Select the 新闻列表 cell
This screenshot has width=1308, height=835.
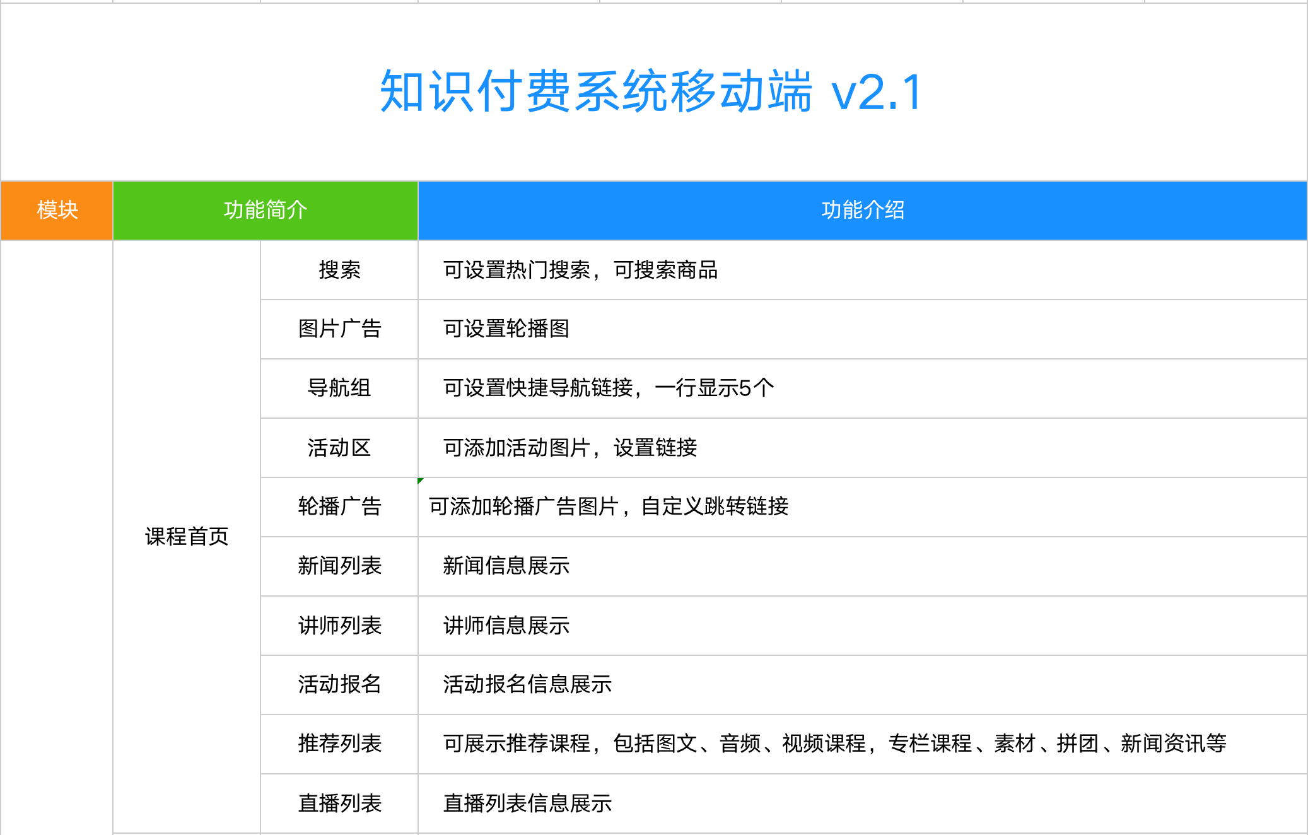click(x=339, y=566)
